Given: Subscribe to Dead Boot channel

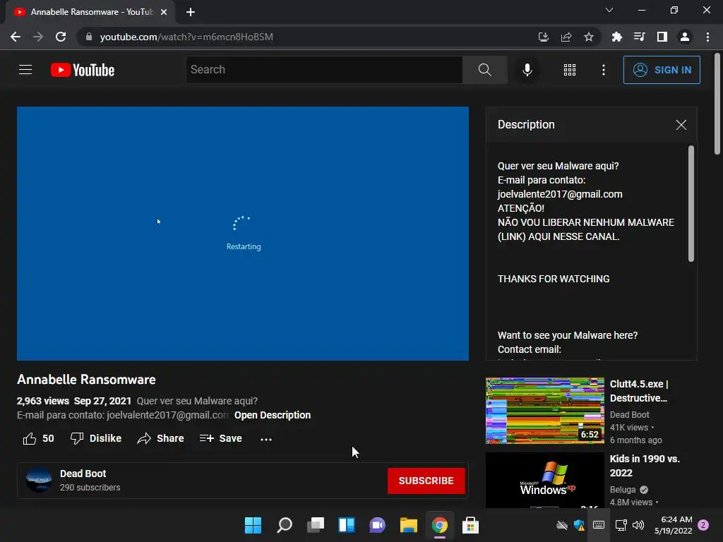Looking at the screenshot, I should 426,481.
